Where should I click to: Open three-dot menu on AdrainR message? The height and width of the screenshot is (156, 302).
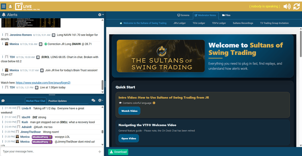[x=3, y=127]
